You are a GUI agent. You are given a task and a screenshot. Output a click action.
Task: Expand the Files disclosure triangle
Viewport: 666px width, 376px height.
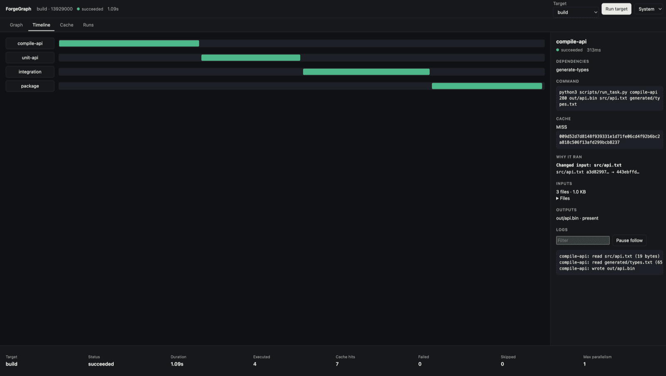point(557,199)
